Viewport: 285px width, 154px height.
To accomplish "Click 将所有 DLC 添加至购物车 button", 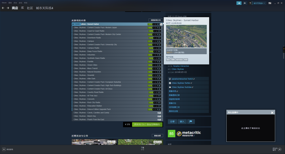I will pyautogui.click(x=147, y=125).
